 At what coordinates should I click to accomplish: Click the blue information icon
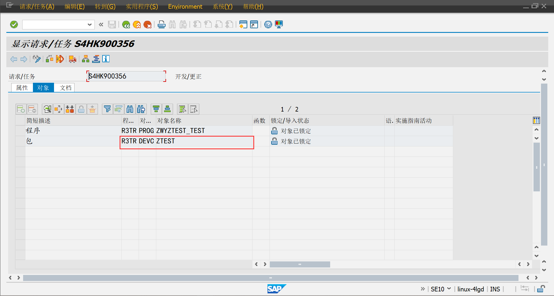point(106,59)
